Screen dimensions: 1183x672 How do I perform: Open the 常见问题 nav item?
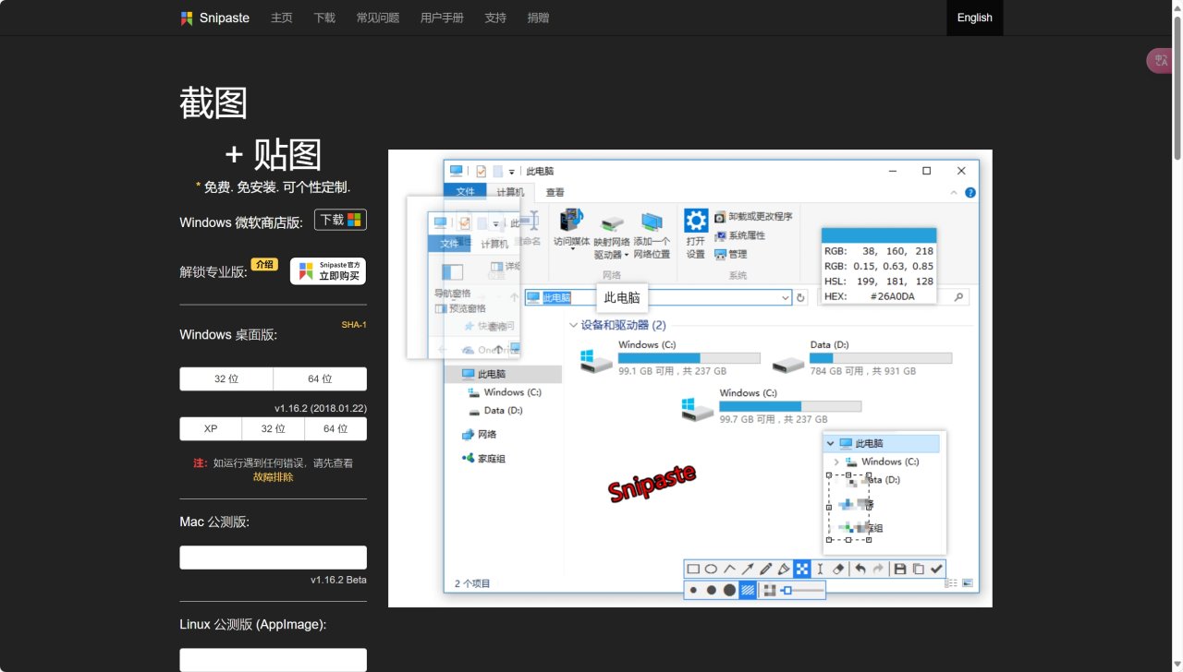pos(378,18)
